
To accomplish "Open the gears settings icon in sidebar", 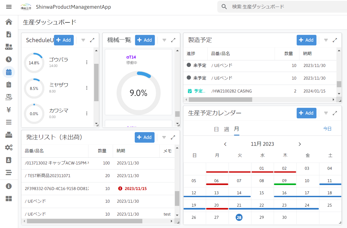I will (x=9, y=147).
